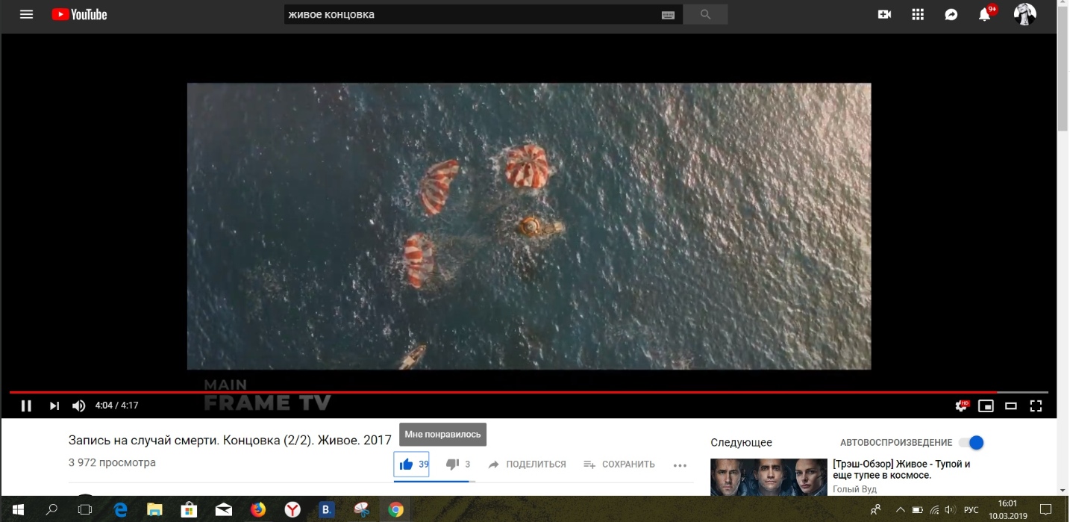The image size is (1070, 522).
Task: Pause the video
Action: (x=26, y=406)
